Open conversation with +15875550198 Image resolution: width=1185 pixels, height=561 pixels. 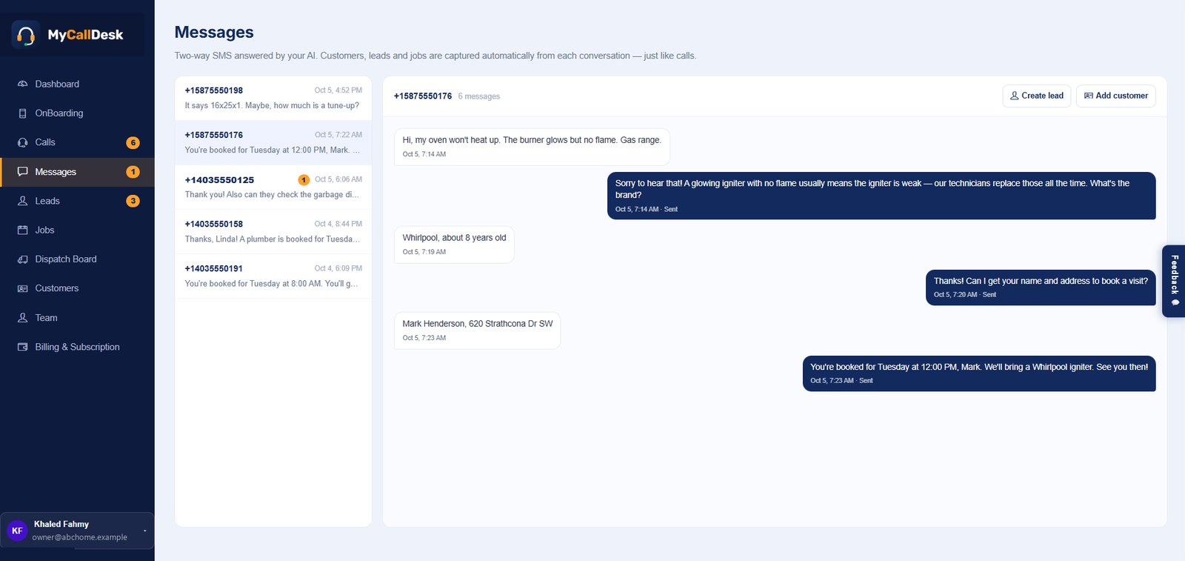273,99
